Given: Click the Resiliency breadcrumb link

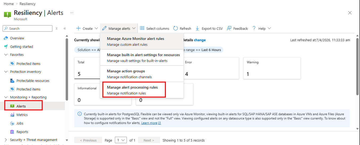Looking at the screenshot, I should point(28,4).
